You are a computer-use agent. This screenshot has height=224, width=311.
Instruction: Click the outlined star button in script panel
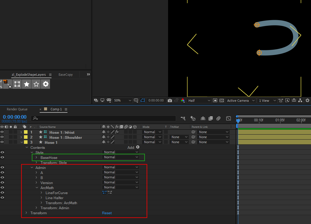coord(36,84)
